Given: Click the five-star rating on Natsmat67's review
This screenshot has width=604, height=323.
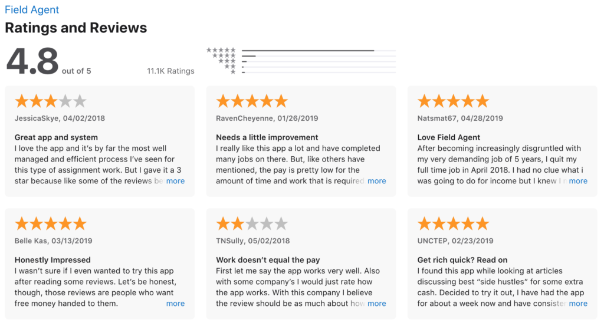Looking at the screenshot, I should [454, 101].
